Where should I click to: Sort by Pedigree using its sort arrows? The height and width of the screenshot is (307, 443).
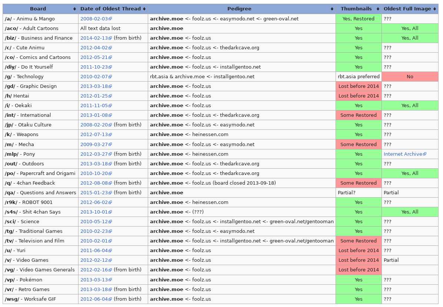[x=332, y=9]
